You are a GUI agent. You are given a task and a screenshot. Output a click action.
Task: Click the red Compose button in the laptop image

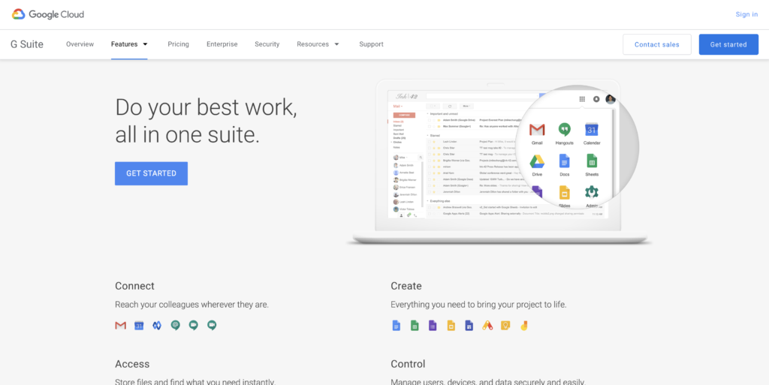405,115
